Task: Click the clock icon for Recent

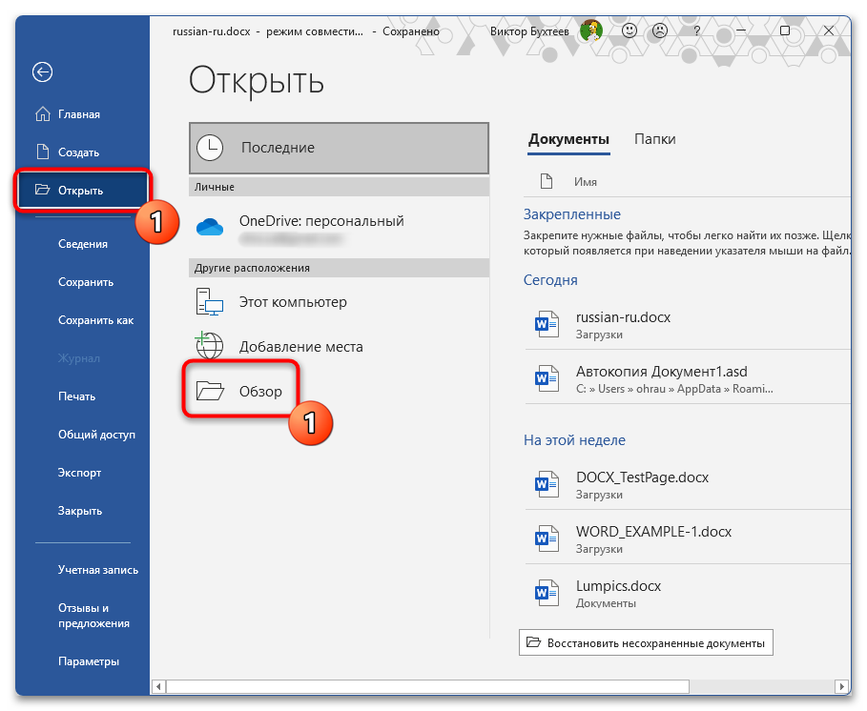Action: click(x=210, y=148)
